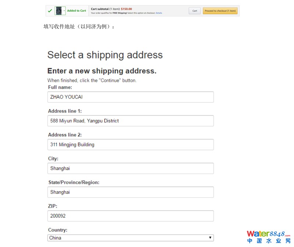Click the Cart button
294x247 pixels.
pyautogui.click(x=195, y=11)
